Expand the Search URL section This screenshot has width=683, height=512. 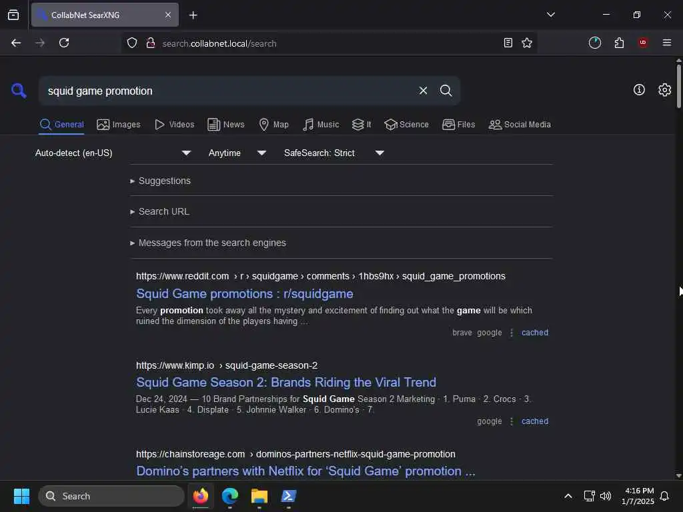point(160,211)
